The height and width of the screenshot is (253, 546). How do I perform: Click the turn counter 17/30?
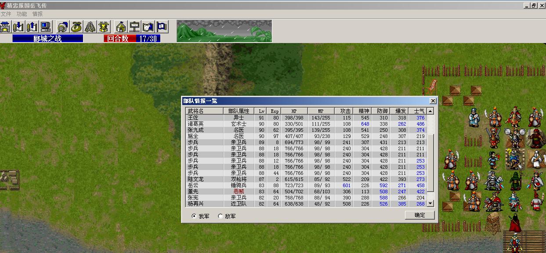(148, 39)
